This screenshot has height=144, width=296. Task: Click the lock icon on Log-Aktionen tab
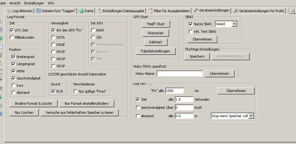tap(9, 11)
